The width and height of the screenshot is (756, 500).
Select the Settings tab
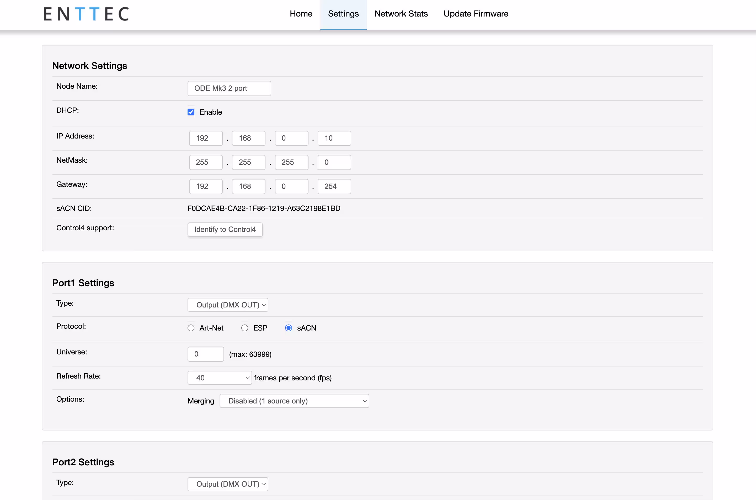(x=343, y=14)
